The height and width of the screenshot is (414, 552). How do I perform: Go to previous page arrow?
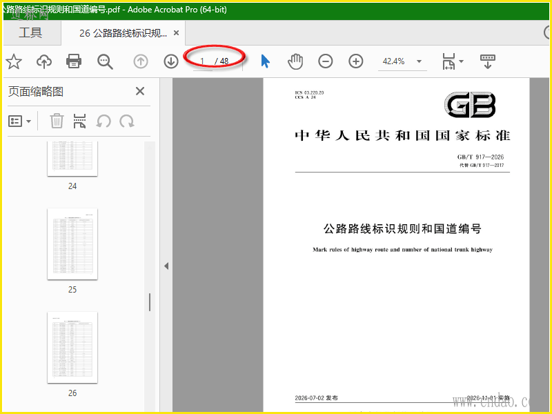tap(141, 61)
